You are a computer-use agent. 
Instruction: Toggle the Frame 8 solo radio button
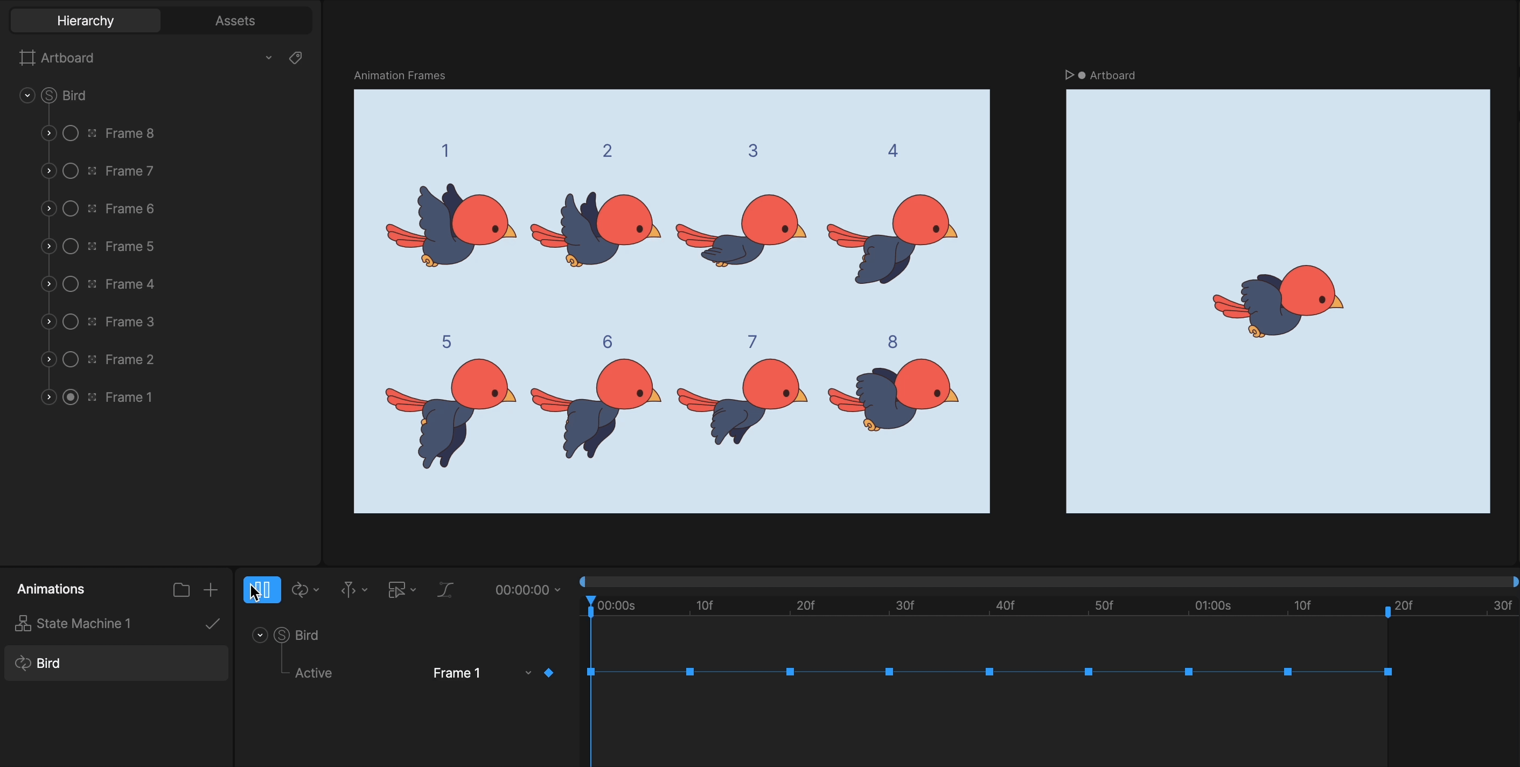coord(70,134)
